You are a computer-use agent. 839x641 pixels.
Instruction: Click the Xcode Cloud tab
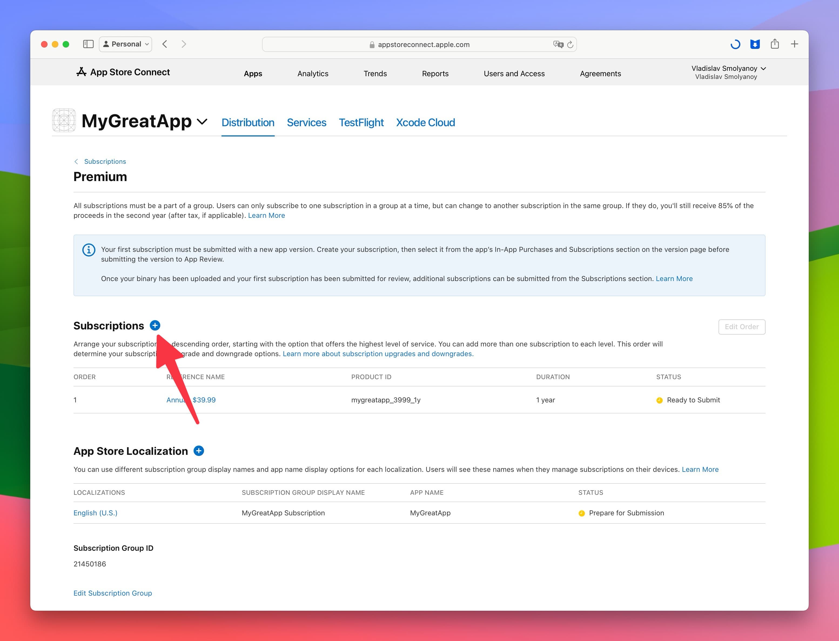point(425,122)
